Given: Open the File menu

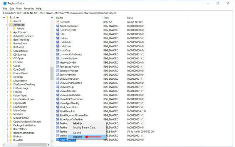Looking at the screenshot, I should [5, 9].
